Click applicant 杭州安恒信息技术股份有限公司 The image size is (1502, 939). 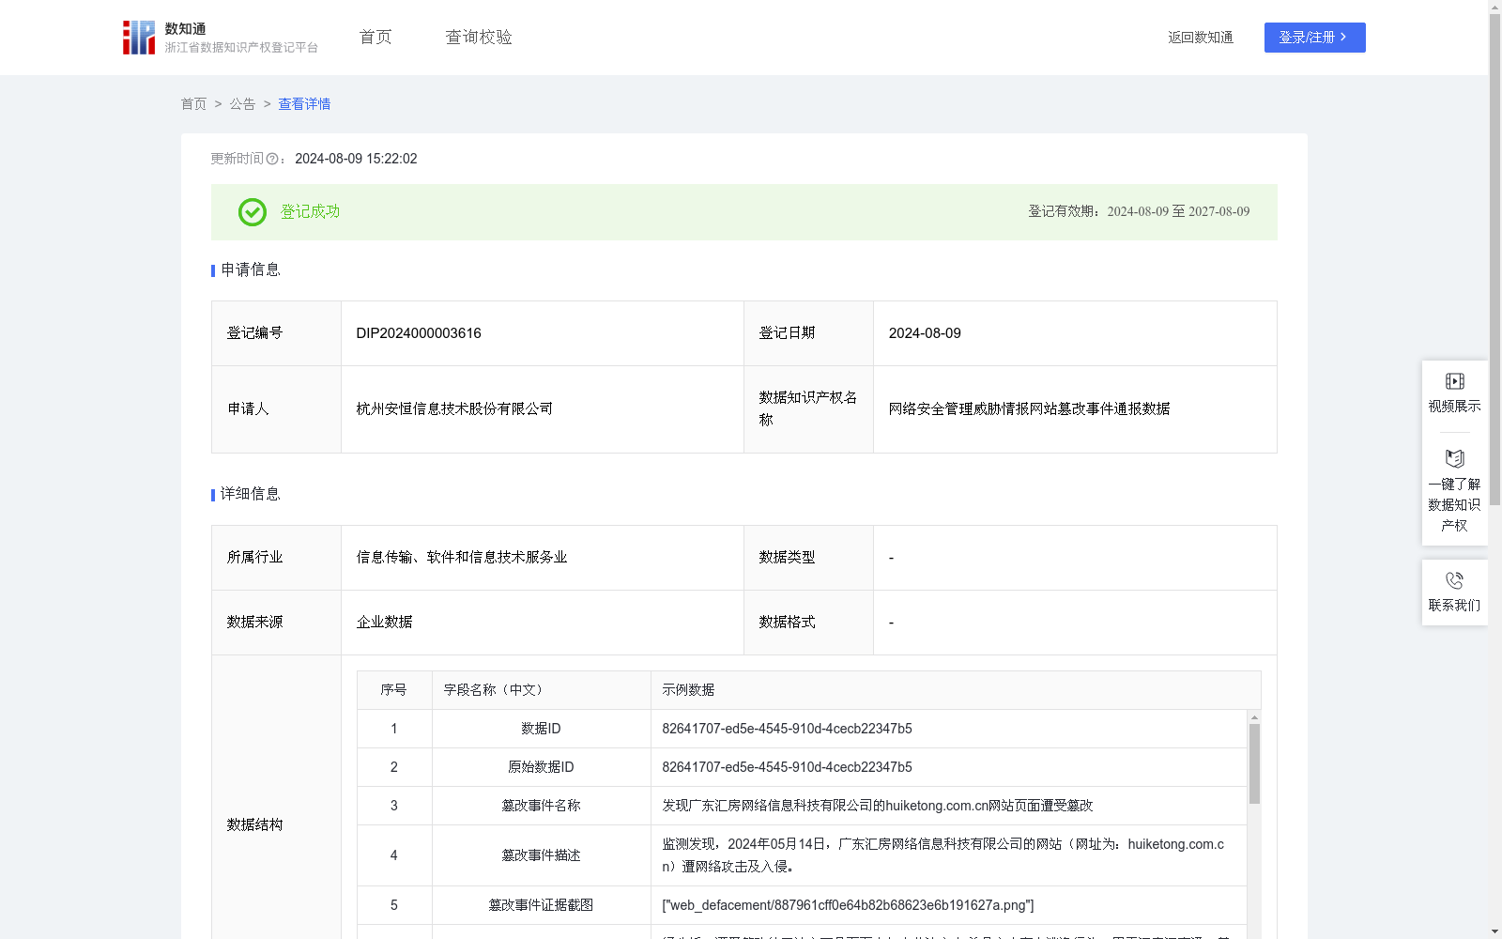454,409
